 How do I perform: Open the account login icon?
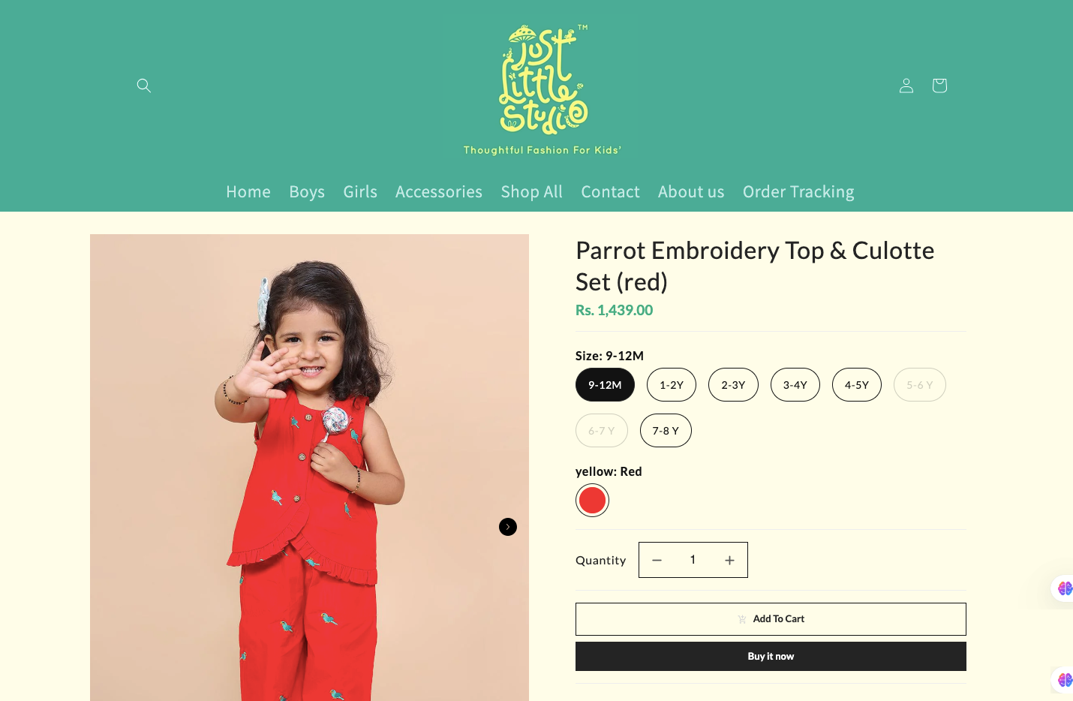click(906, 86)
